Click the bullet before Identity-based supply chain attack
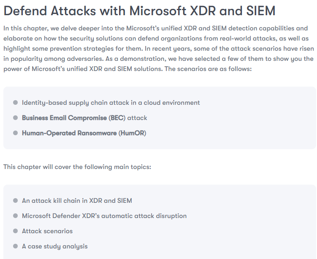The width and height of the screenshot is (317, 259). pyautogui.click(x=16, y=103)
